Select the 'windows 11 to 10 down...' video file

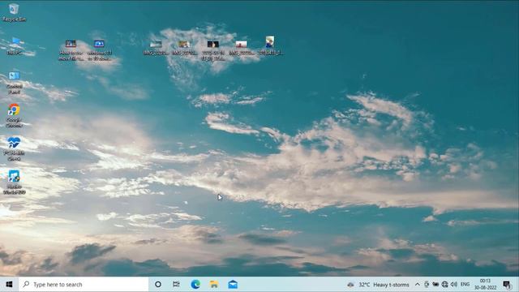(x=99, y=50)
